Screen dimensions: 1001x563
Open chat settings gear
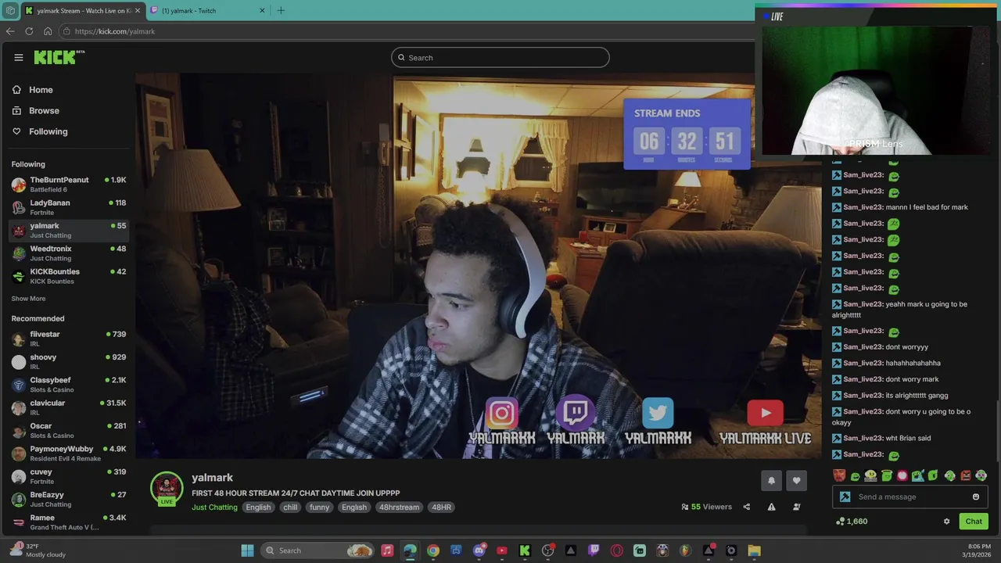(x=946, y=522)
